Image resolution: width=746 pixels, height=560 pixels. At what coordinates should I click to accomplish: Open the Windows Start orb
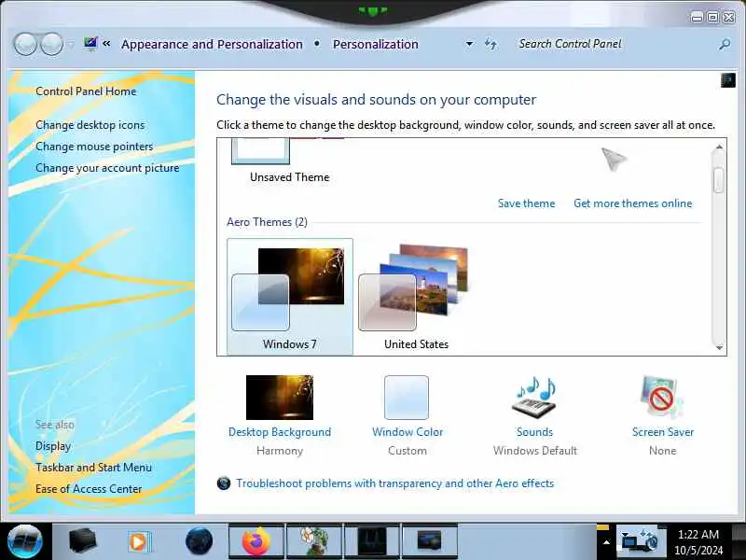click(25, 541)
